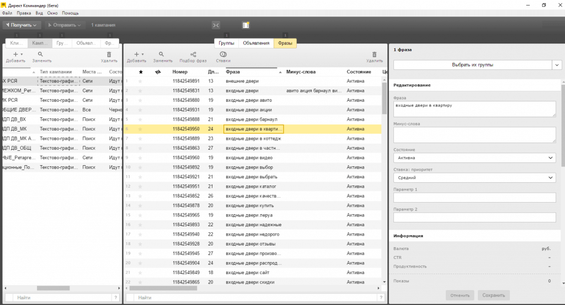Switch to the Объявления tab

255,43
